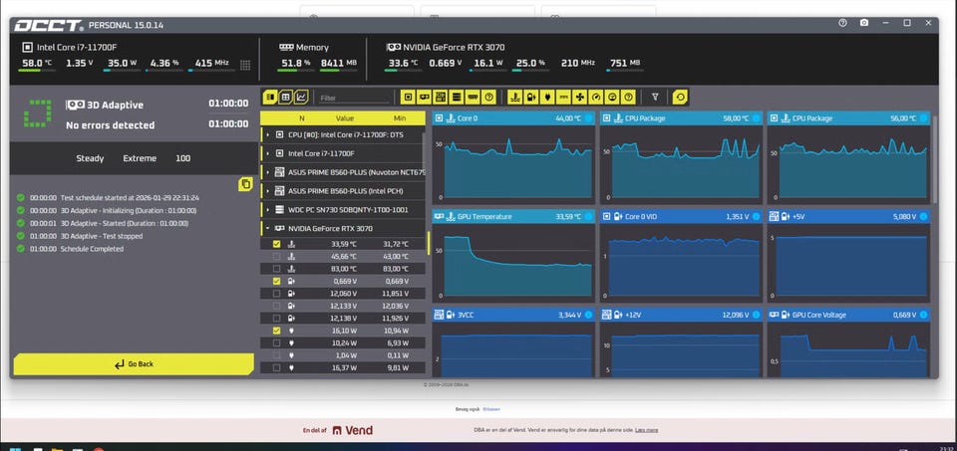Uncheck the 0,669 V voltage row
957x451 pixels.
click(x=276, y=281)
